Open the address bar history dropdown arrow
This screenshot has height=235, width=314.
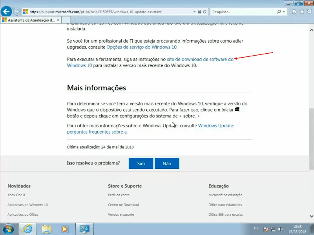194,12
